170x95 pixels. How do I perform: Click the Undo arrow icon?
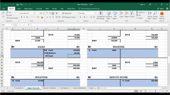click(21, 4)
